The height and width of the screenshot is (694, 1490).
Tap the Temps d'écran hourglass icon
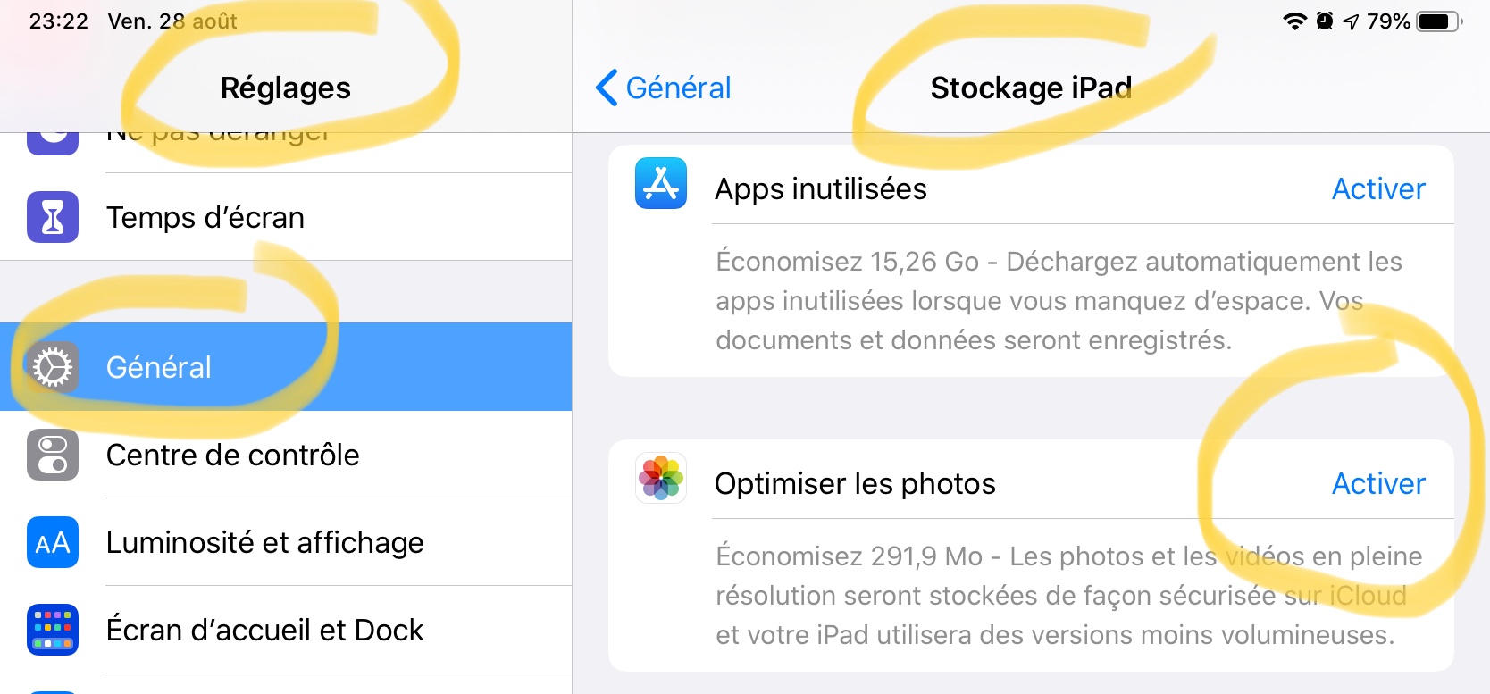pyautogui.click(x=53, y=217)
